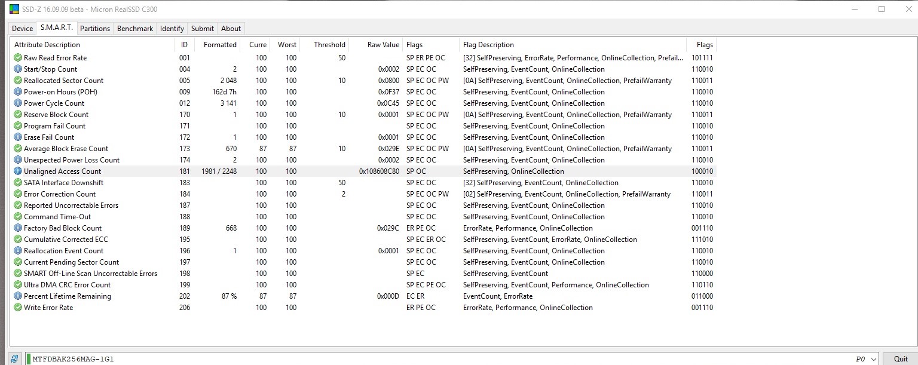Maximize the SSD-Z window

882,9
